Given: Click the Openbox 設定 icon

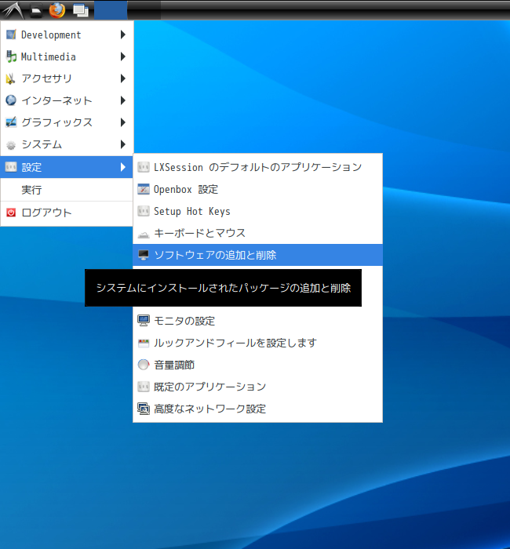Looking at the screenshot, I should (x=144, y=189).
